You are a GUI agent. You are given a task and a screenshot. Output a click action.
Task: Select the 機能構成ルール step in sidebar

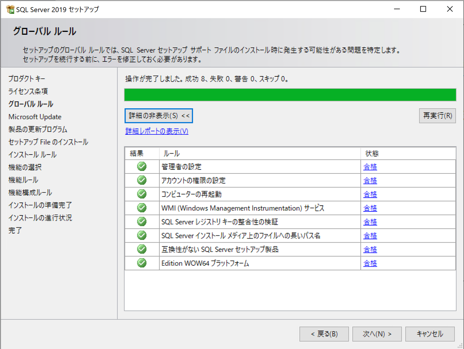(x=30, y=193)
